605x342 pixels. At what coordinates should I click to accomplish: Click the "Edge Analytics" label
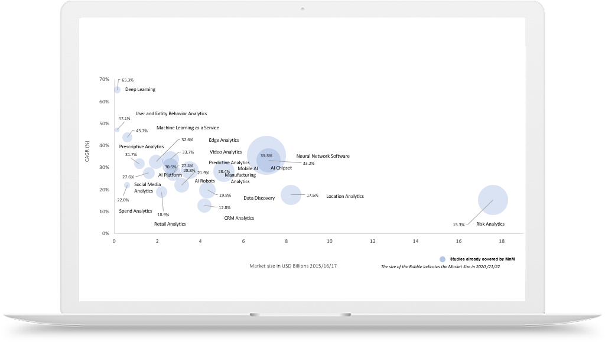[223, 141]
